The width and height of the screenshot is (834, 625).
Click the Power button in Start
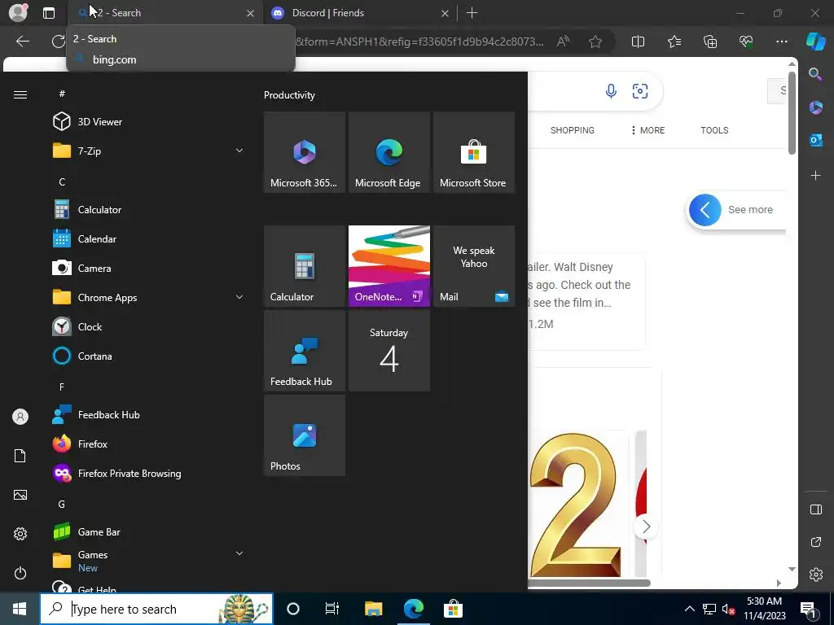click(20, 573)
